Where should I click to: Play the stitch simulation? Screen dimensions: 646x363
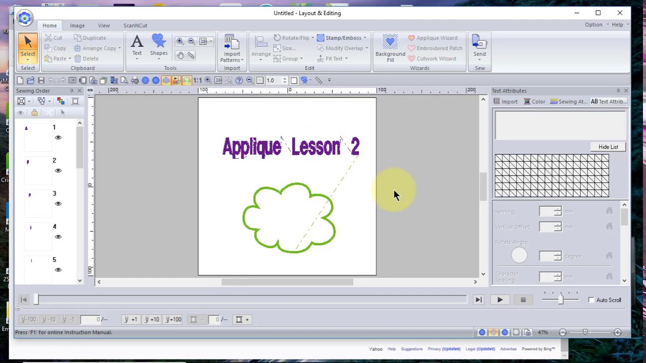(x=500, y=300)
